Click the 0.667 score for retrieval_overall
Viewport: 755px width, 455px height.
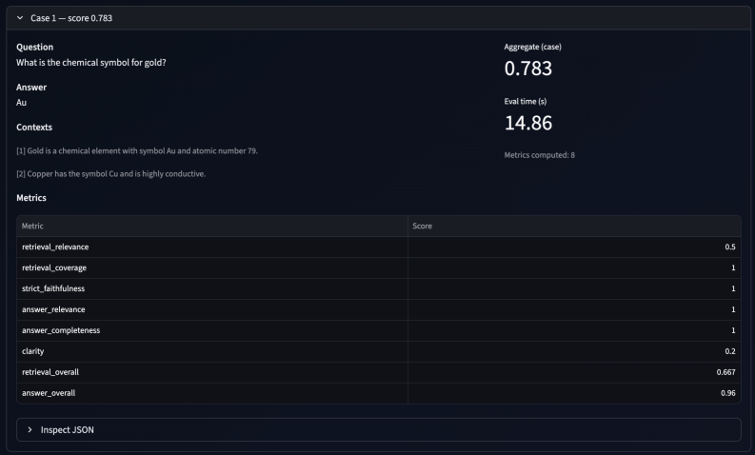725,372
